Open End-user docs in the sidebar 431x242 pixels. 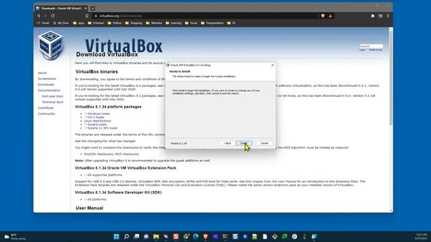53,96
